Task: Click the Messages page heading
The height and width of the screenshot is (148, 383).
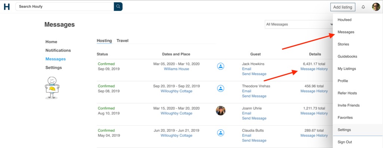Action: [x=59, y=25]
